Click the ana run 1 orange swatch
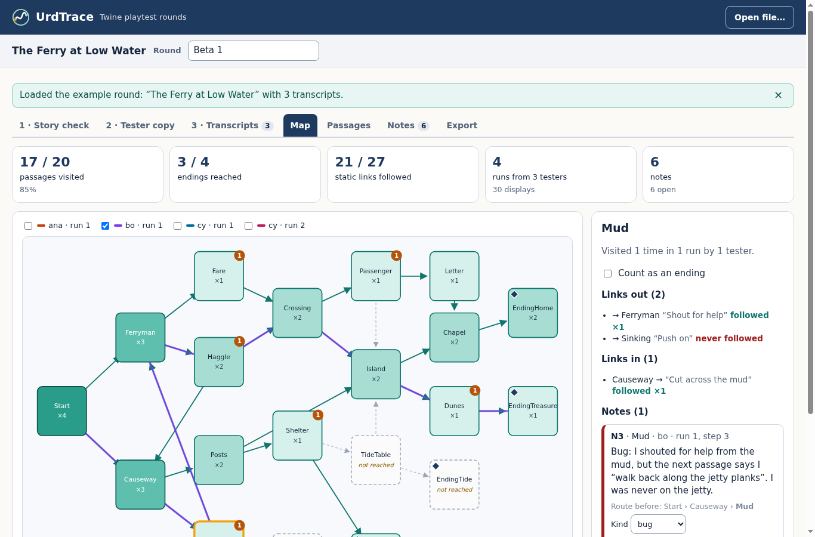 41,226
